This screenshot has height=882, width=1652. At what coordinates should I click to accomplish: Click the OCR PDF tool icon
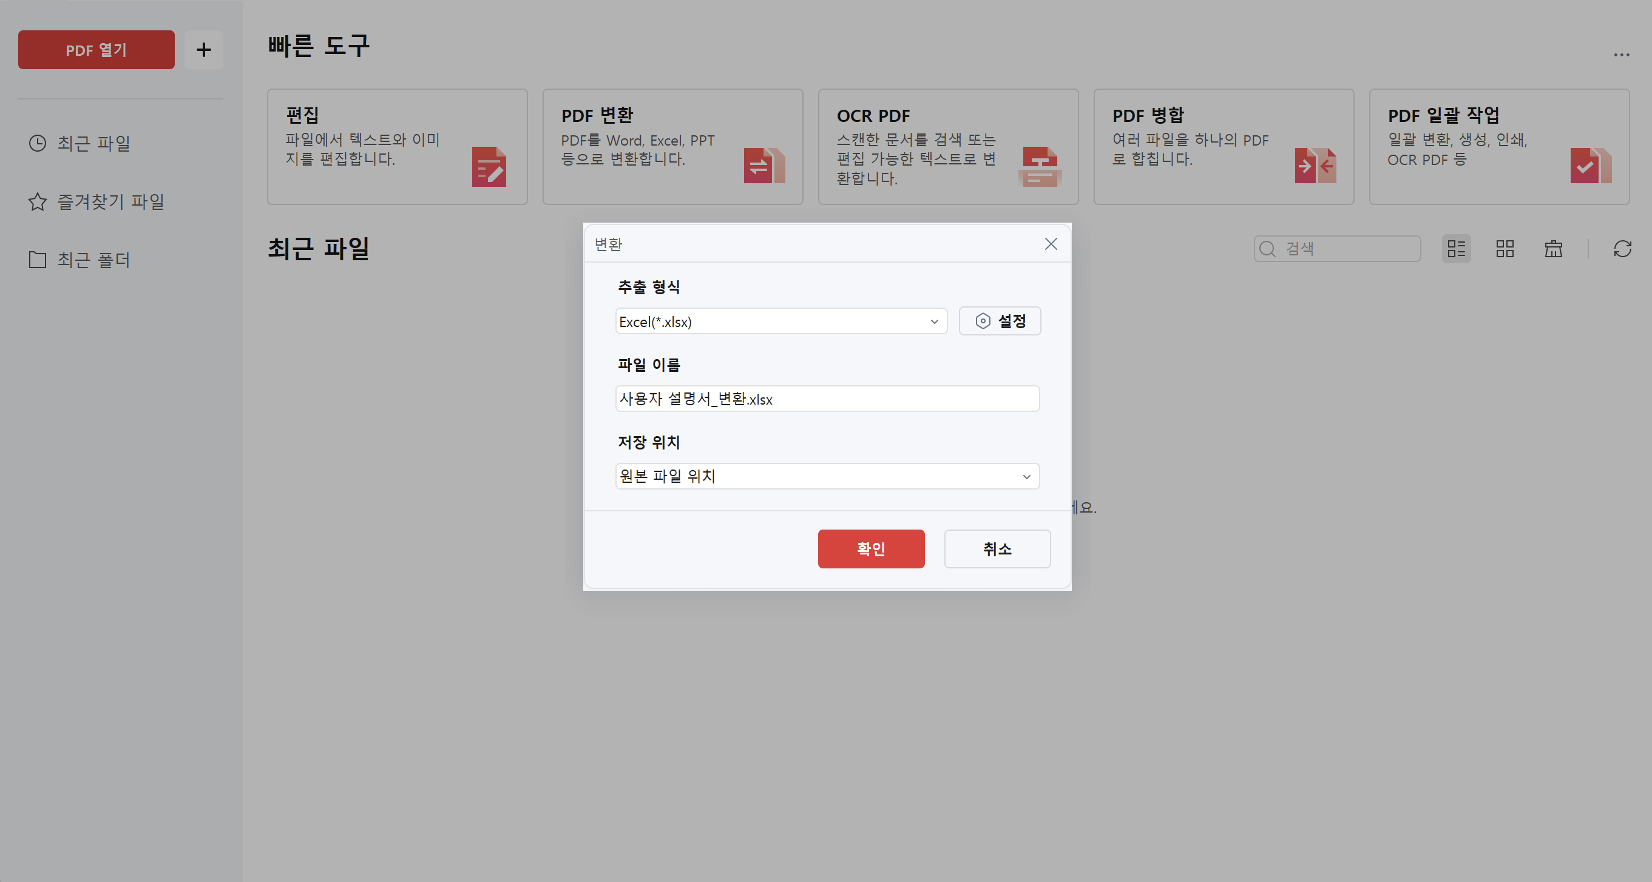(x=1040, y=166)
